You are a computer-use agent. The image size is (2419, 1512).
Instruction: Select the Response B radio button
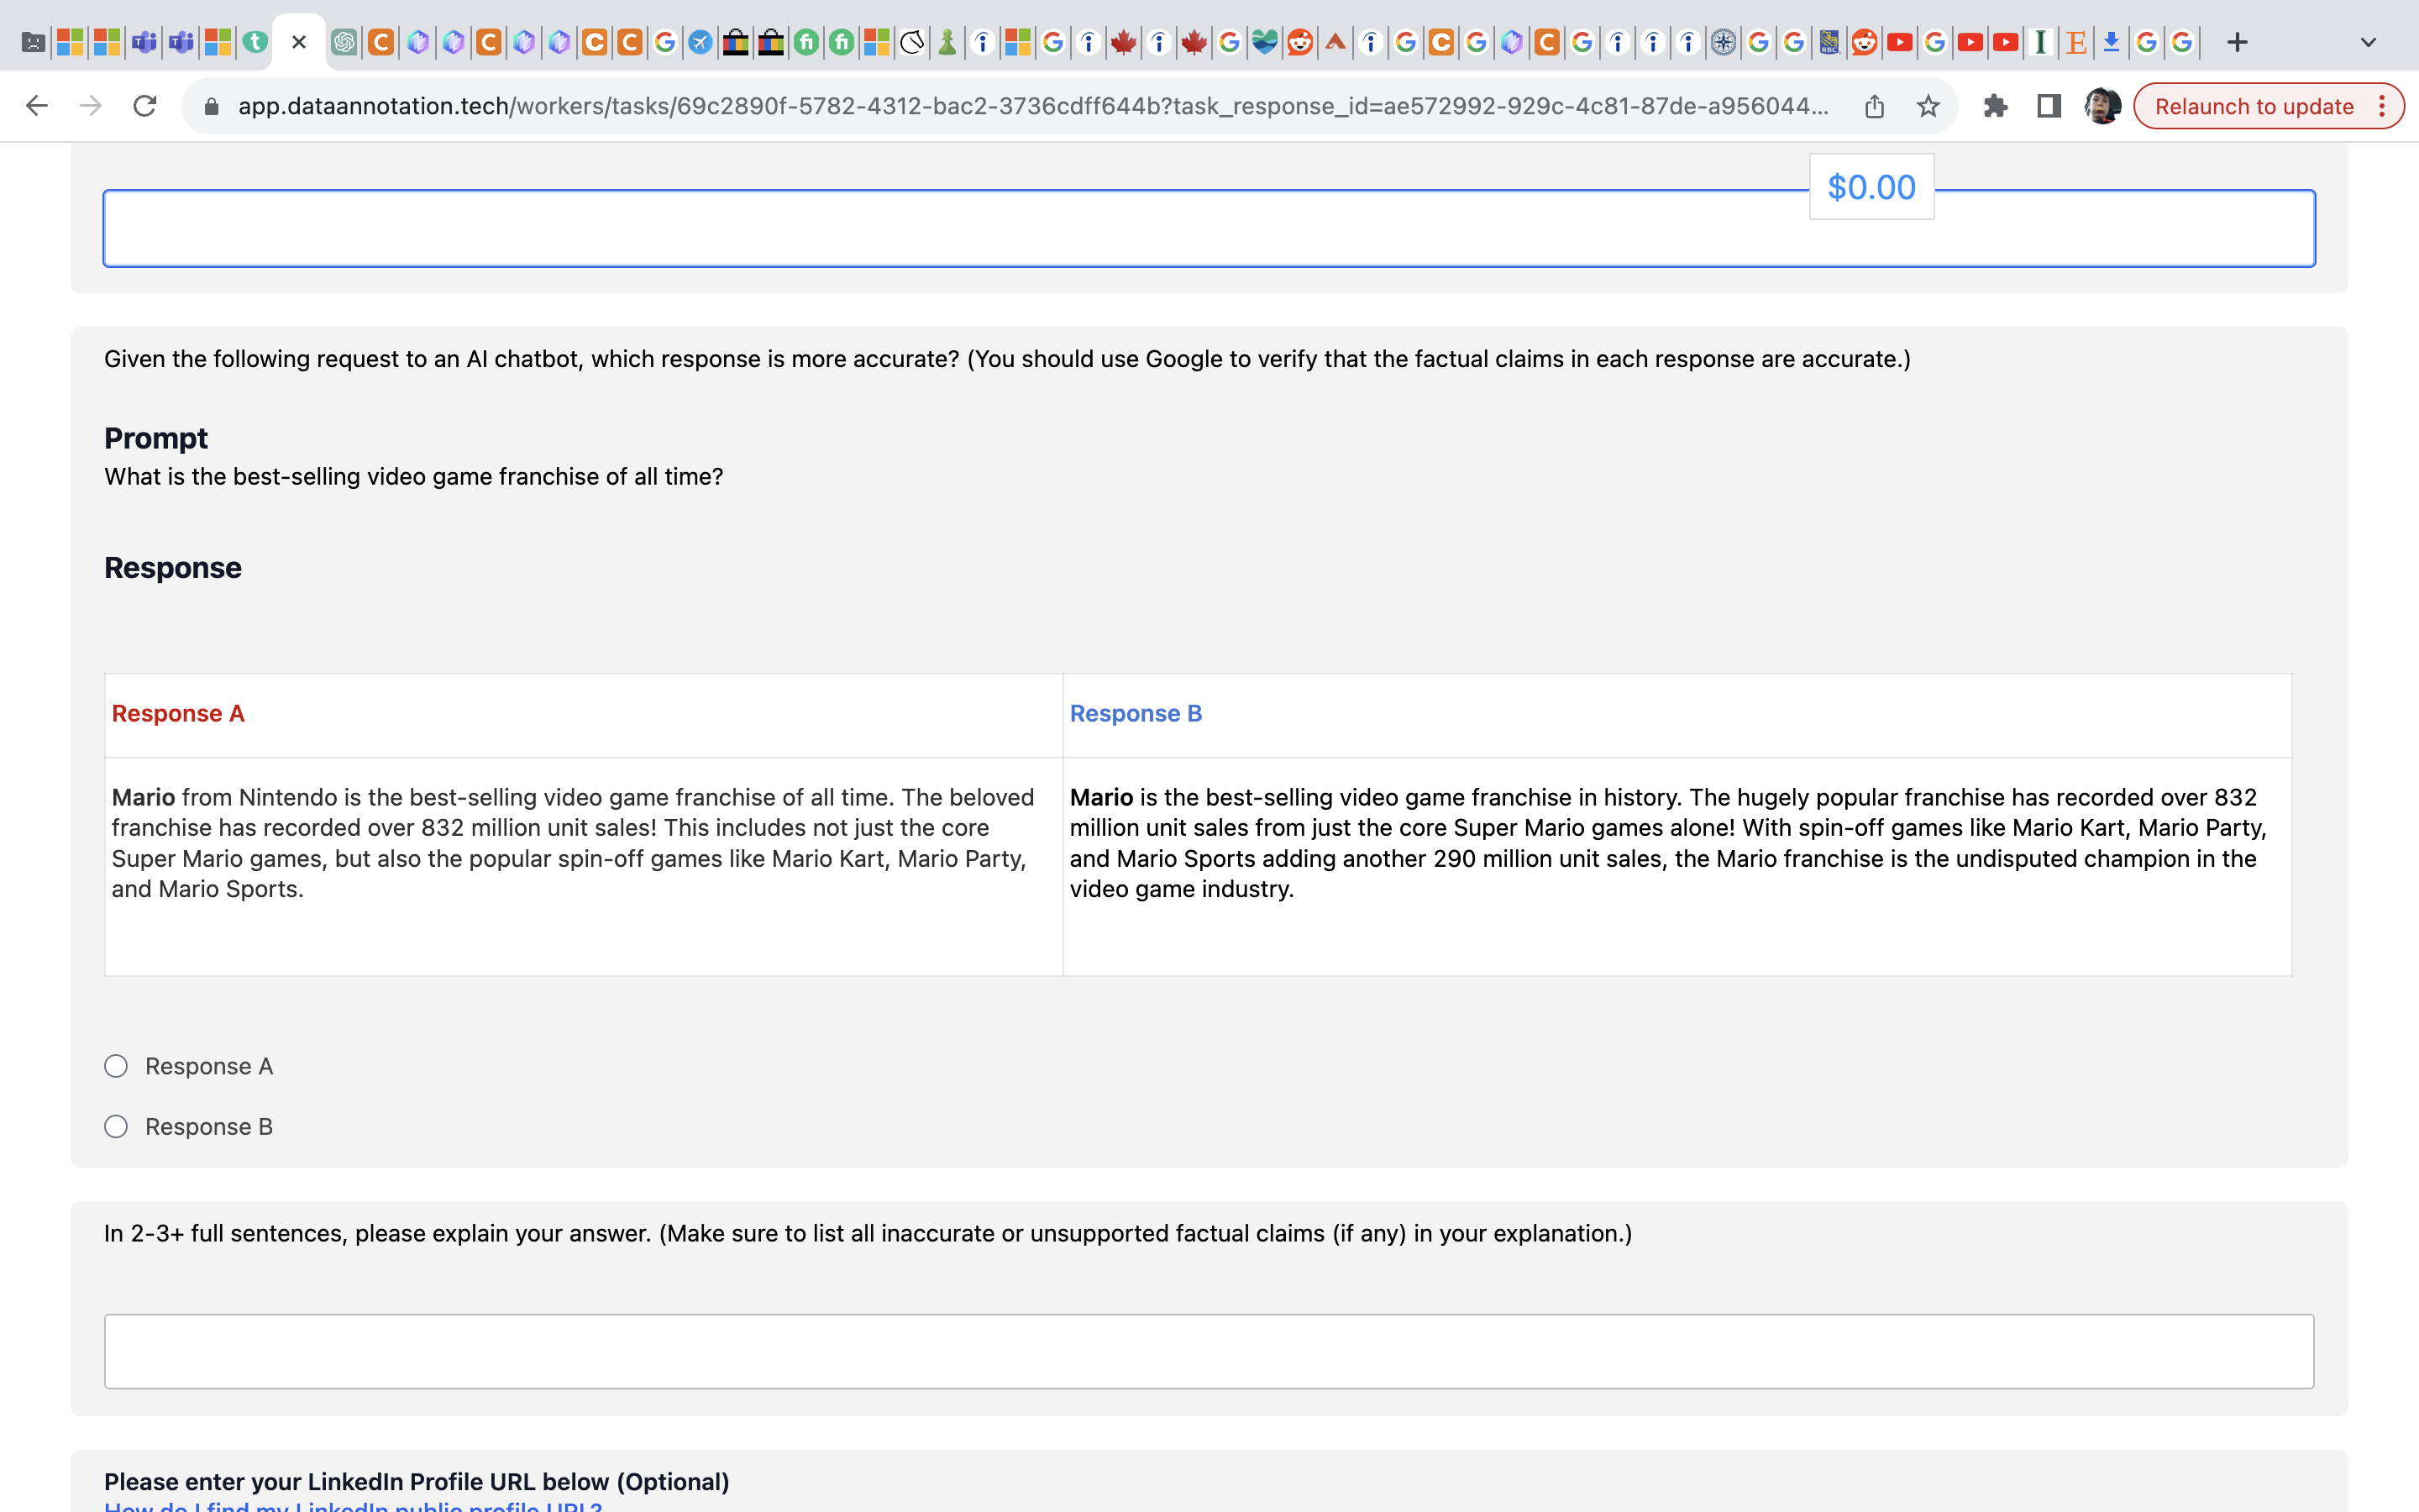point(116,1126)
